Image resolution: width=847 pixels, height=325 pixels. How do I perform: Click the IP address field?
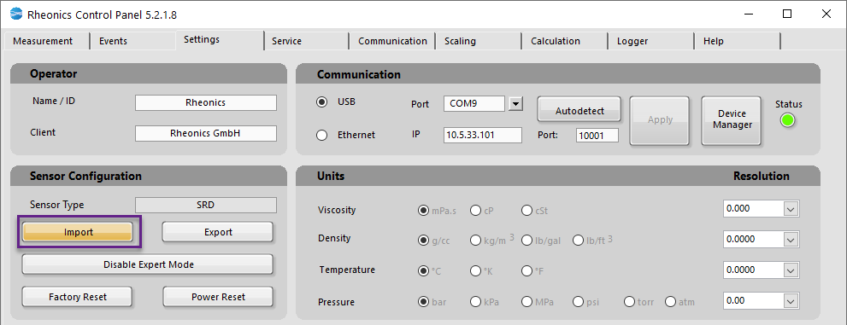tap(483, 136)
